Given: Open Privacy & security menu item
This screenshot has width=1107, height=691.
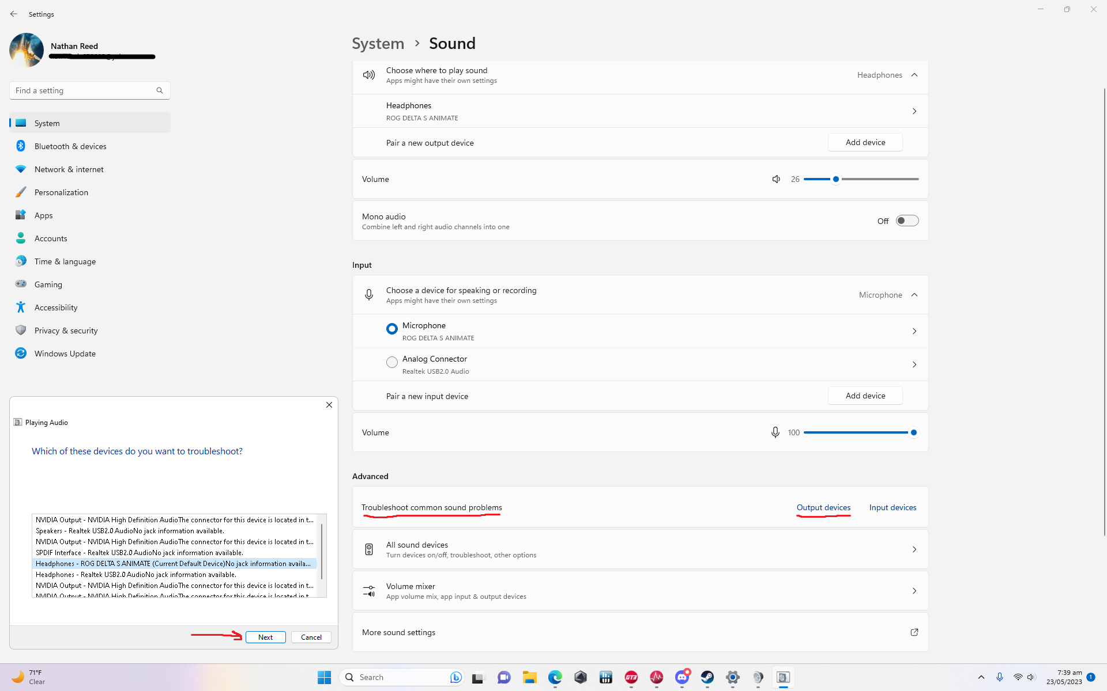Looking at the screenshot, I should [66, 331].
